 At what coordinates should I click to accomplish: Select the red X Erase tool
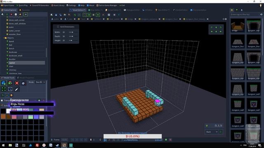[x=17, y=83]
